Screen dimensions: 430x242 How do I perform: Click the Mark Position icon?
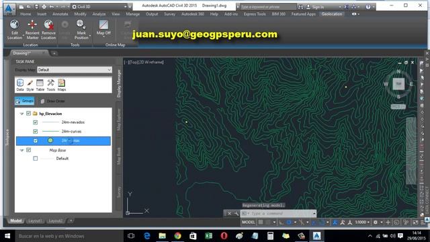tap(81, 24)
